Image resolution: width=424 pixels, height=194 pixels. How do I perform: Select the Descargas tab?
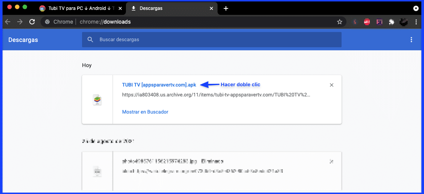click(172, 8)
